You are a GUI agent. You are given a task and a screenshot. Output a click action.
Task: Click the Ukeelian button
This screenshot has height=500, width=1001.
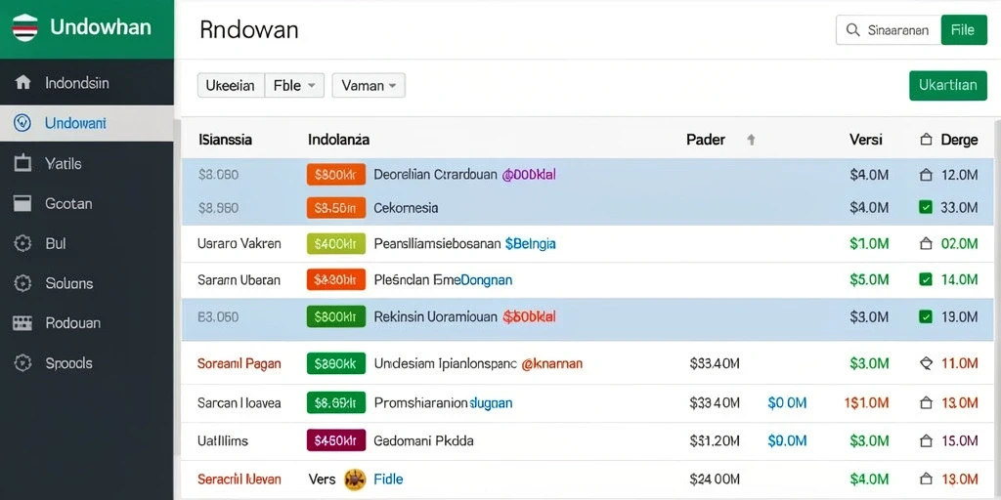point(231,86)
